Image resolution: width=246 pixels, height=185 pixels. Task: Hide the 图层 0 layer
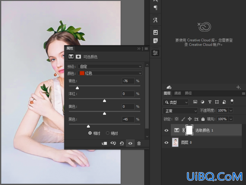[166, 143]
